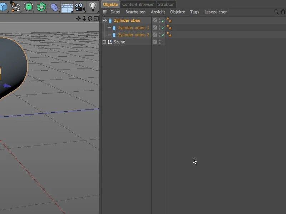The width and height of the screenshot is (286, 214).
Task: Open the Objekte menu in manager
Action: 177,12
